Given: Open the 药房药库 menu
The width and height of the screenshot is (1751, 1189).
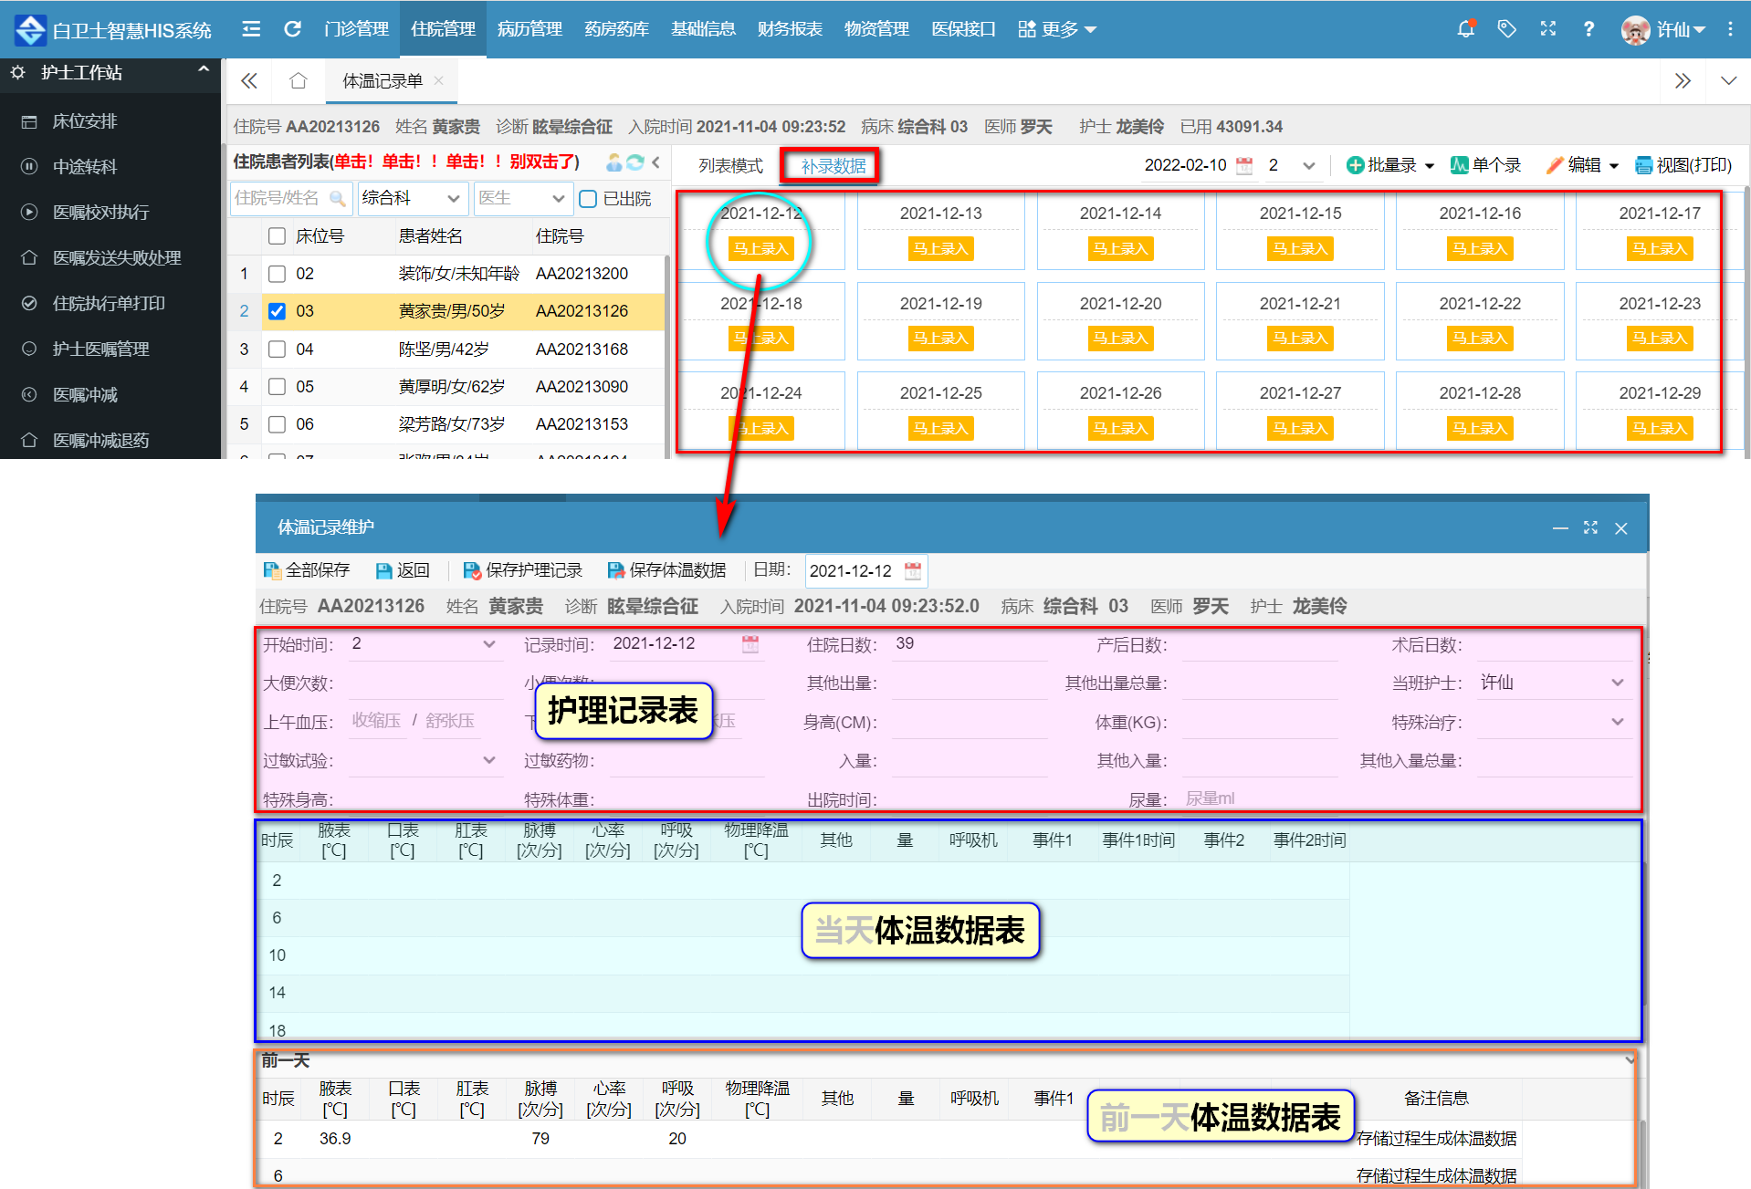Looking at the screenshot, I should pyautogui.click(x=616, y=29).
